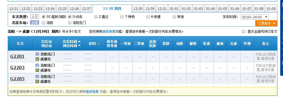283x100 pixels.
Task: Click G2201 remark 列车运行图调整,暂停发售
Action: (265, 57)
